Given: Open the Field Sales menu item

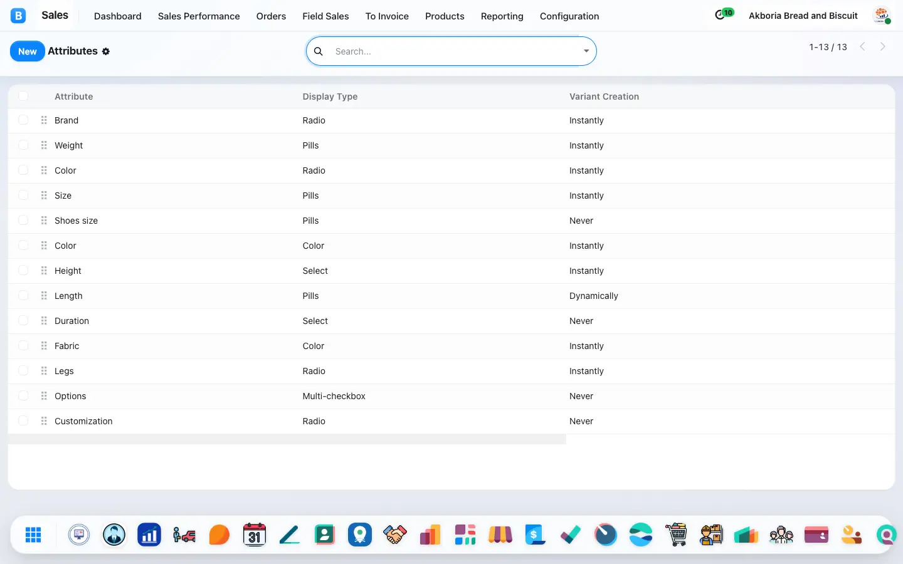Looking at the screenshot, I should 325,16.
